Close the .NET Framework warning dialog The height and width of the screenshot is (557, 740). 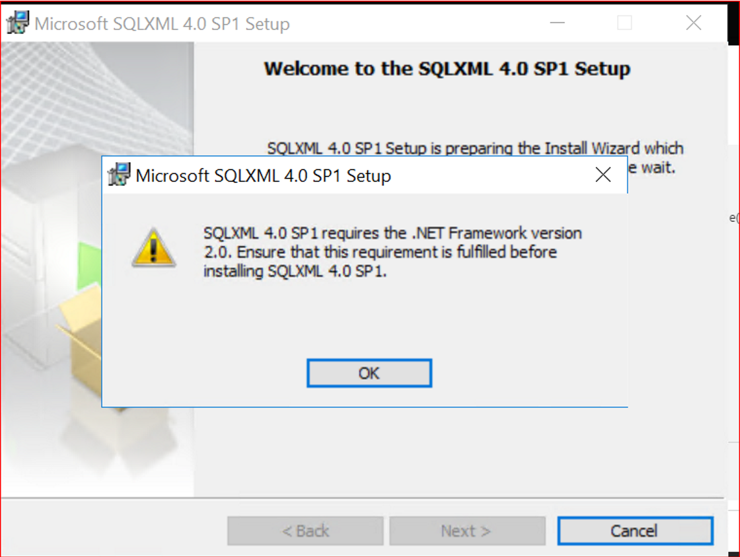pyautogui.click(x=603, y=175)
